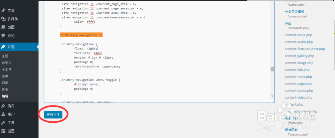335x138 pixels.
Task: Click 'display: none;' line in editor
Action: click(x=86, y=84)
